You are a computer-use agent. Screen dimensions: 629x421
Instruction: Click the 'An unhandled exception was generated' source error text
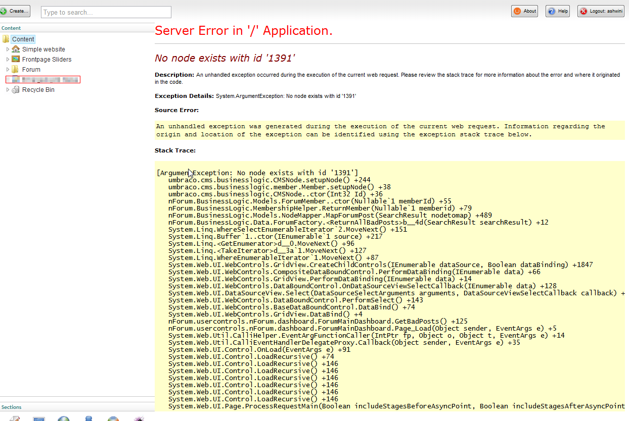(380, 130)
